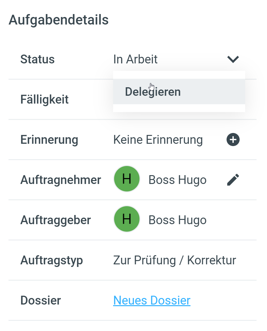
Task: Click the Auftragnehmer row label
Action: pos(61,180)
